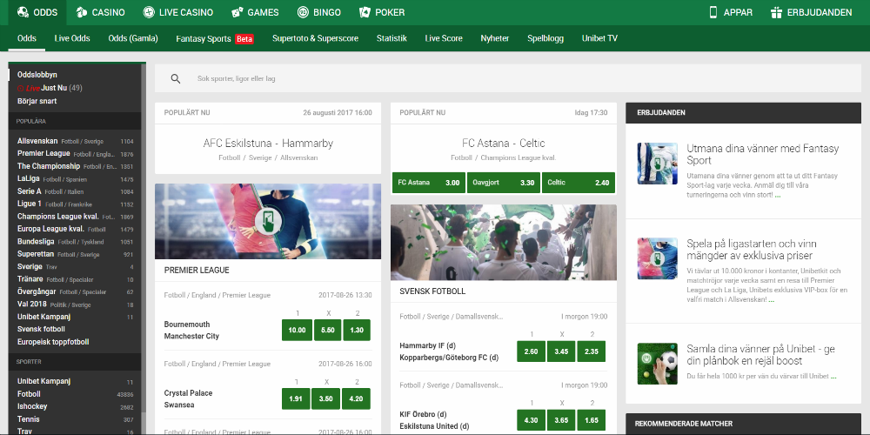Open the Svensk Fotboll banner image
The height and width of the screenshot is (435, 870).
tap(503, 243)
